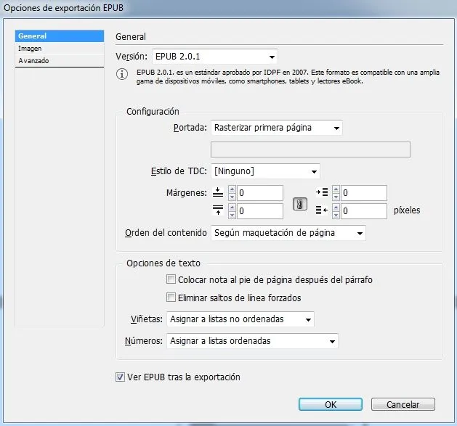Increase the right margin value
Screen dimensions: 457x426
click(336, 208)
